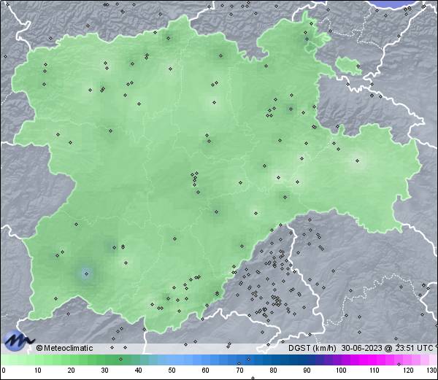Viewport: 438px width, 380px height.
Task: Select the station marker with the blue halo
Action: click(86, 274)
